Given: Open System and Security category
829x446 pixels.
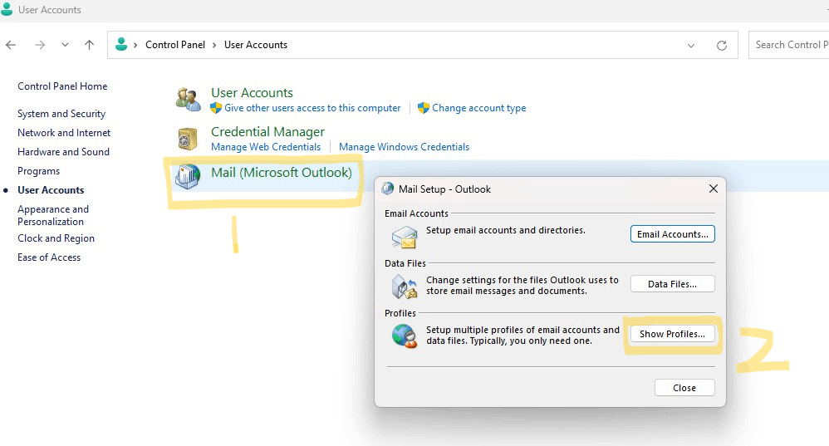Looking at the screenshot, I should (61, 114).
